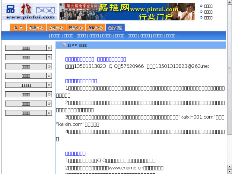Open the 品推网 www.pintui.com banner advertisement
232x174 pixels.
[x=127, y=11]
